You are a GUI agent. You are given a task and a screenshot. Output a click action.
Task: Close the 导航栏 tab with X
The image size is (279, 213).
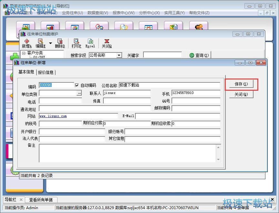(21, 200)
